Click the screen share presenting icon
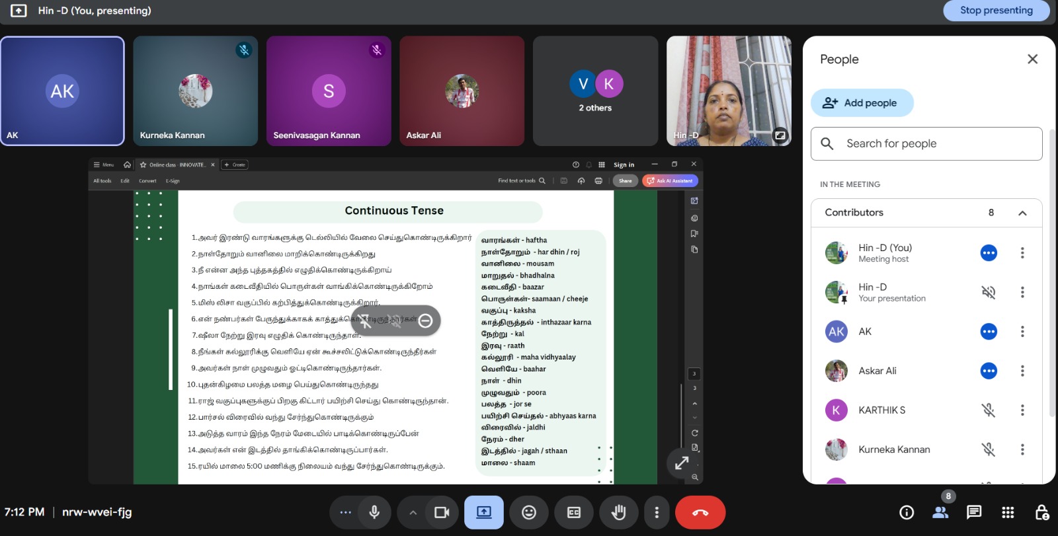 484,512
